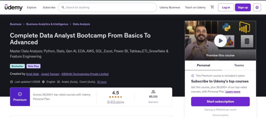Open the language globe button

257,7
